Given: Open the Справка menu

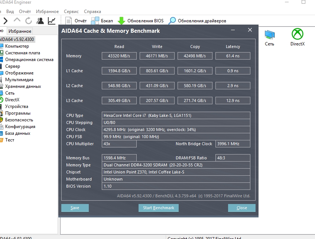Looking at the screenshot, I should [x=92, y=12].
